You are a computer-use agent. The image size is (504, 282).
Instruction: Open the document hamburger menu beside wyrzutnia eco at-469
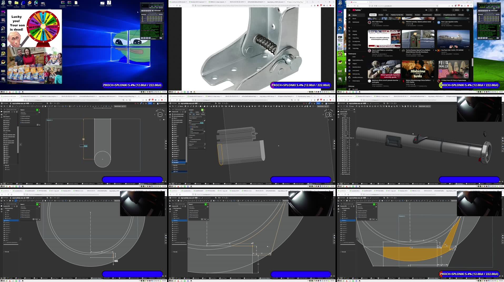coord(179,103)
